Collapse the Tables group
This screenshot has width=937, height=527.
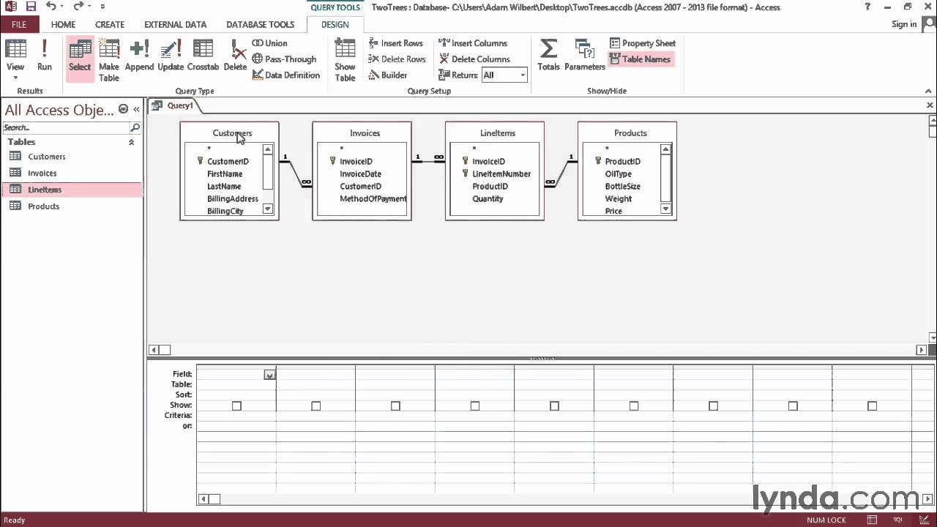[x=132, y=142]
